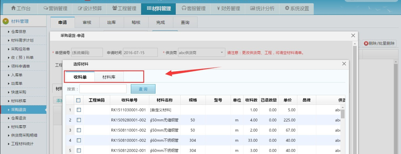
Task: Switch to the 申请 stage tab
Action: (62, 22)
